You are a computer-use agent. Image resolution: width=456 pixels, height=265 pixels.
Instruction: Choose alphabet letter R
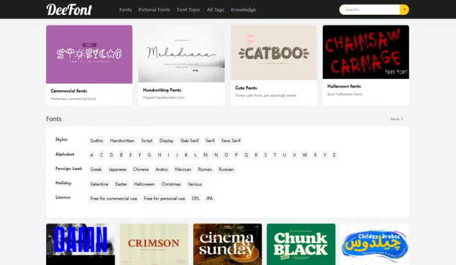(256, 155)
